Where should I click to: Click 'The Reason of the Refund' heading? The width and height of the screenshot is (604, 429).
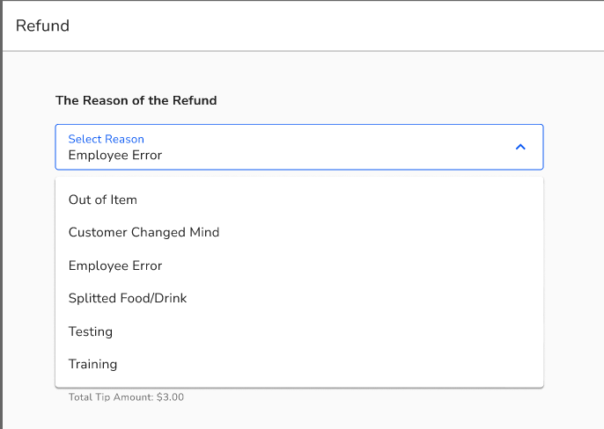[x=136, y=100]
